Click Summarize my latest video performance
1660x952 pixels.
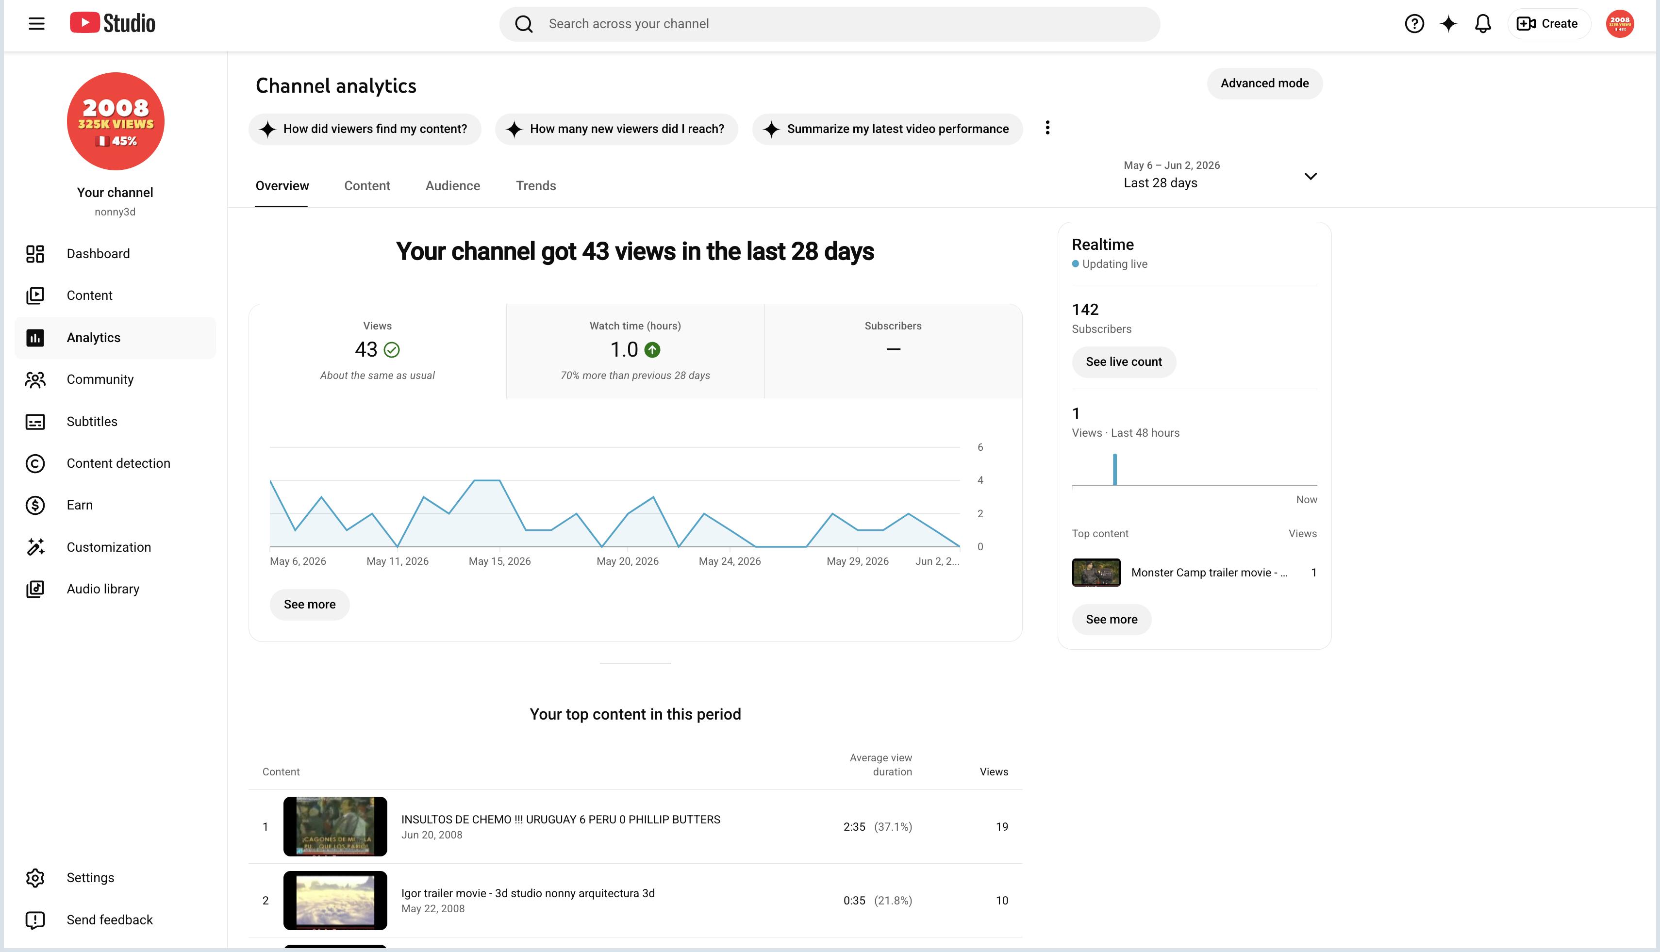[887, 129]
